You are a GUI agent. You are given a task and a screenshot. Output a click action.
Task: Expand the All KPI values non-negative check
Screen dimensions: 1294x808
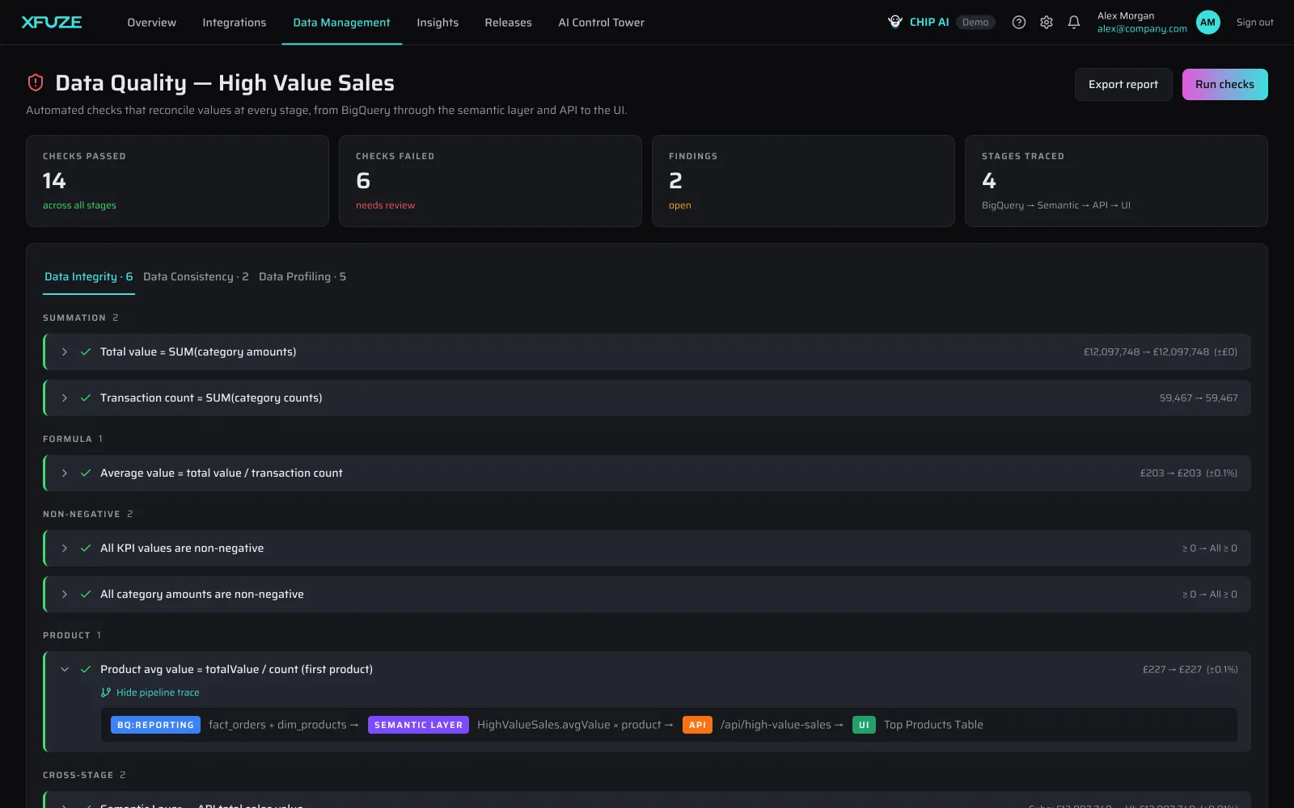pyautogui.click(x=65, y=548)
